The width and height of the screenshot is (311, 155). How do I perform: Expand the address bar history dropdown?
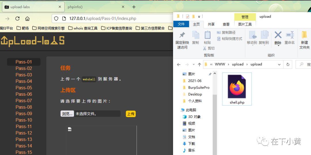[279, 64]
